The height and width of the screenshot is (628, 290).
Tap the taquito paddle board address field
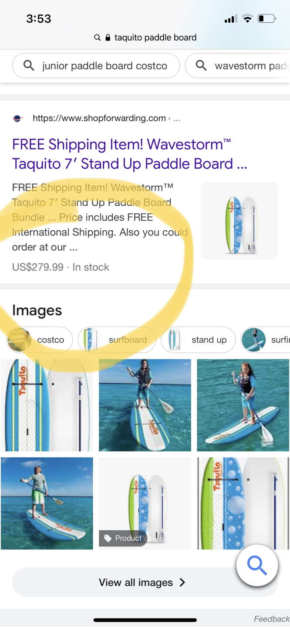pyautogui.click(x=145, y=38)
